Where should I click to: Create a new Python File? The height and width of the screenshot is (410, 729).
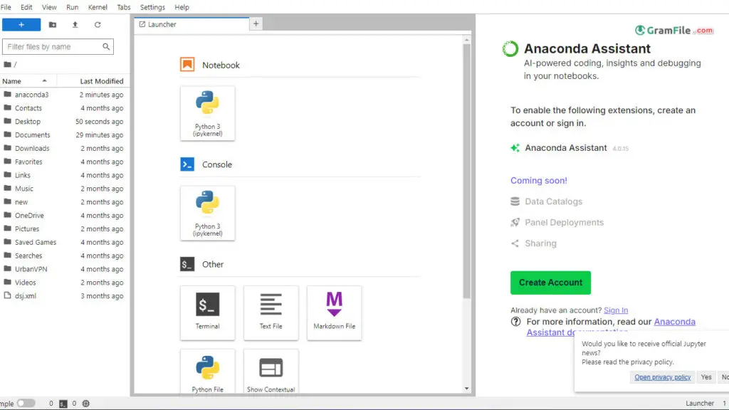[x=207, y=372]
